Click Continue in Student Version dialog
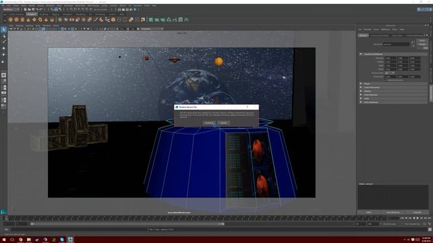The height and width of the screenshot is (243, 433). point(209,123)
